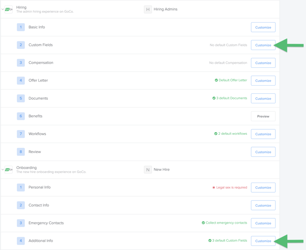
Task: Select step 4 badge for Additional Info
Action: pos(21,240)
